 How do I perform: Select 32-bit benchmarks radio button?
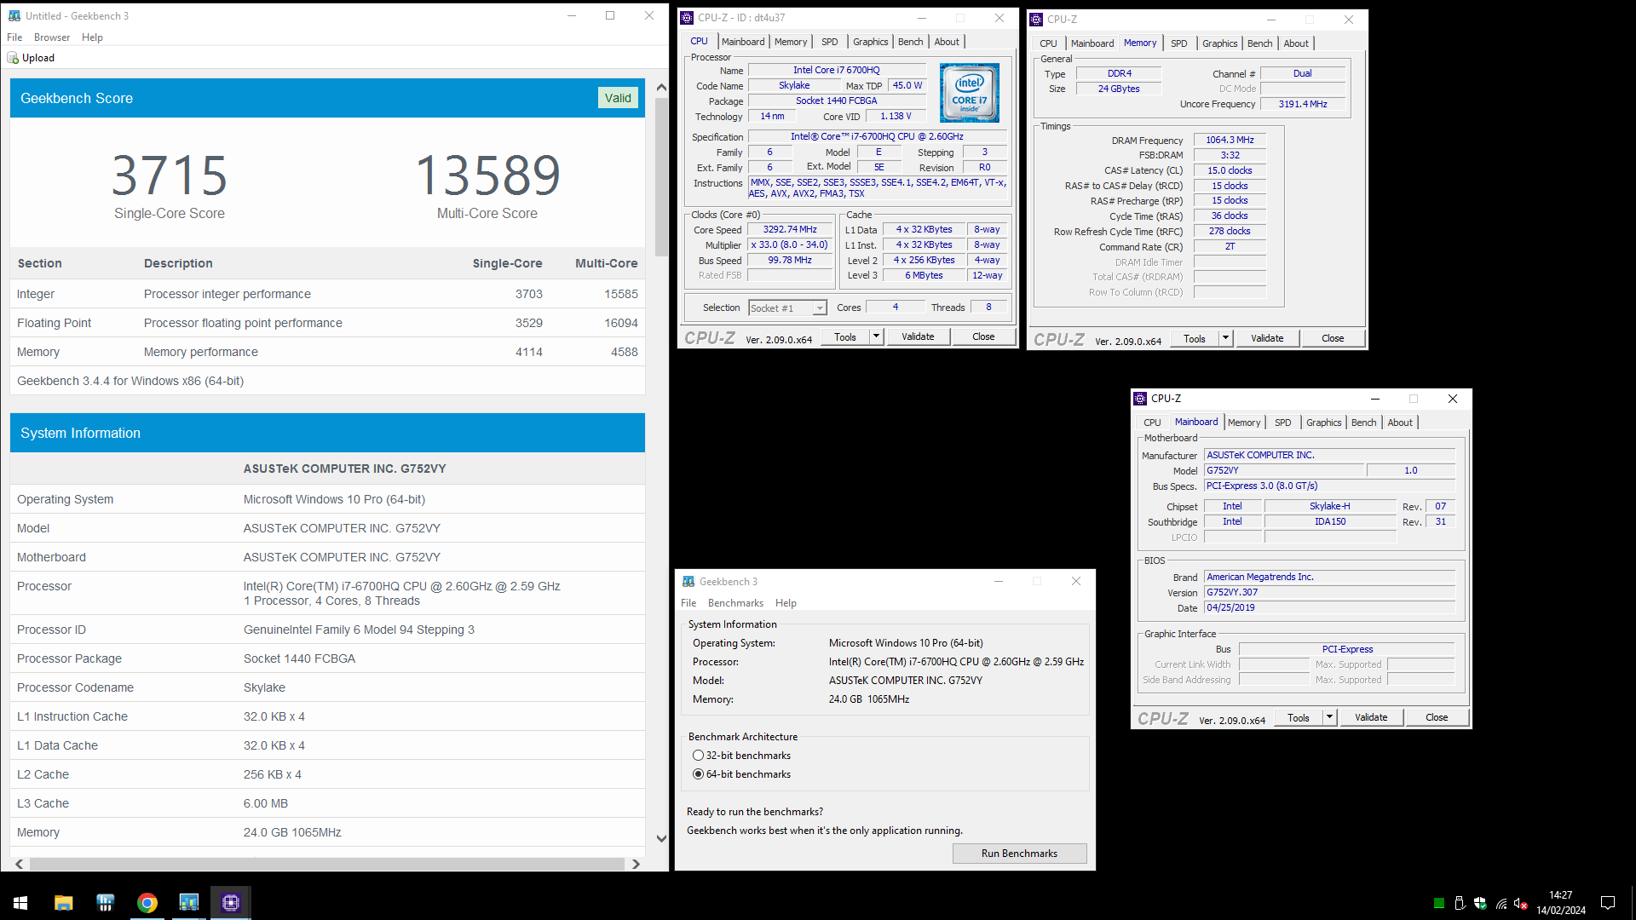pyautogui.click(x=698, y=756)
